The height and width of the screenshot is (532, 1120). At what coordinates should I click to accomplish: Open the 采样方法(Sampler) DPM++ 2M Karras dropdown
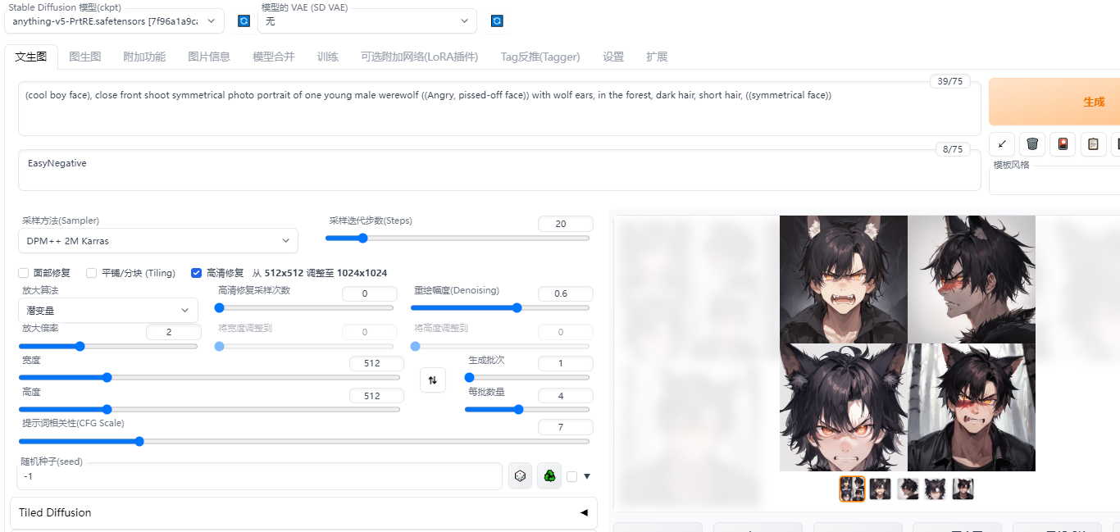click(x=157, y=241)
